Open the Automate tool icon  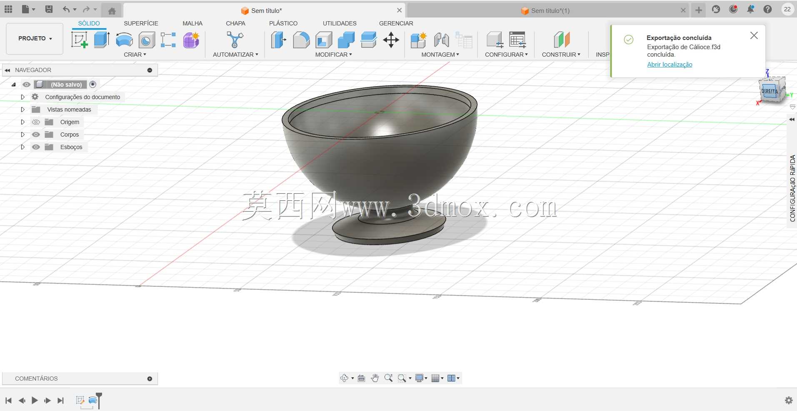235,40
